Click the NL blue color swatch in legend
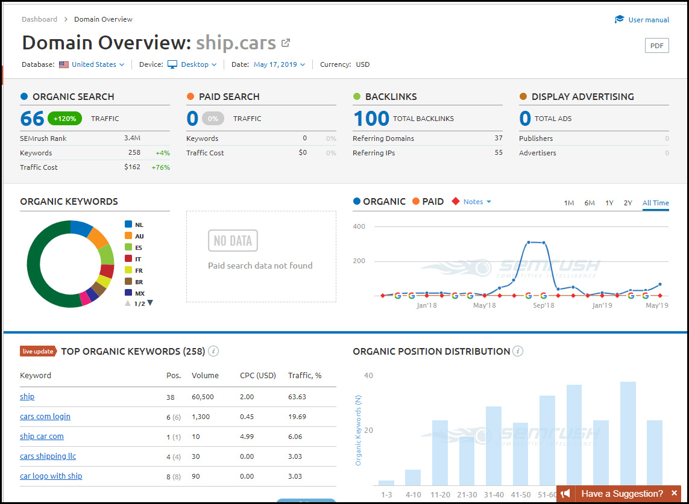 point(128,225)
